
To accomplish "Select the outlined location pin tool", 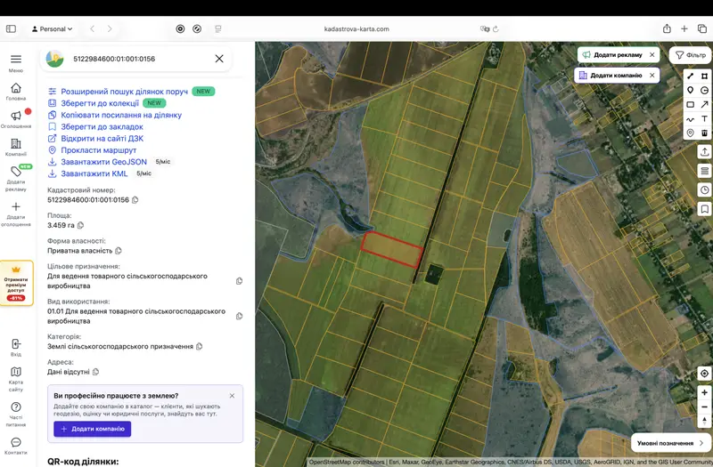I will coord(690,133).
